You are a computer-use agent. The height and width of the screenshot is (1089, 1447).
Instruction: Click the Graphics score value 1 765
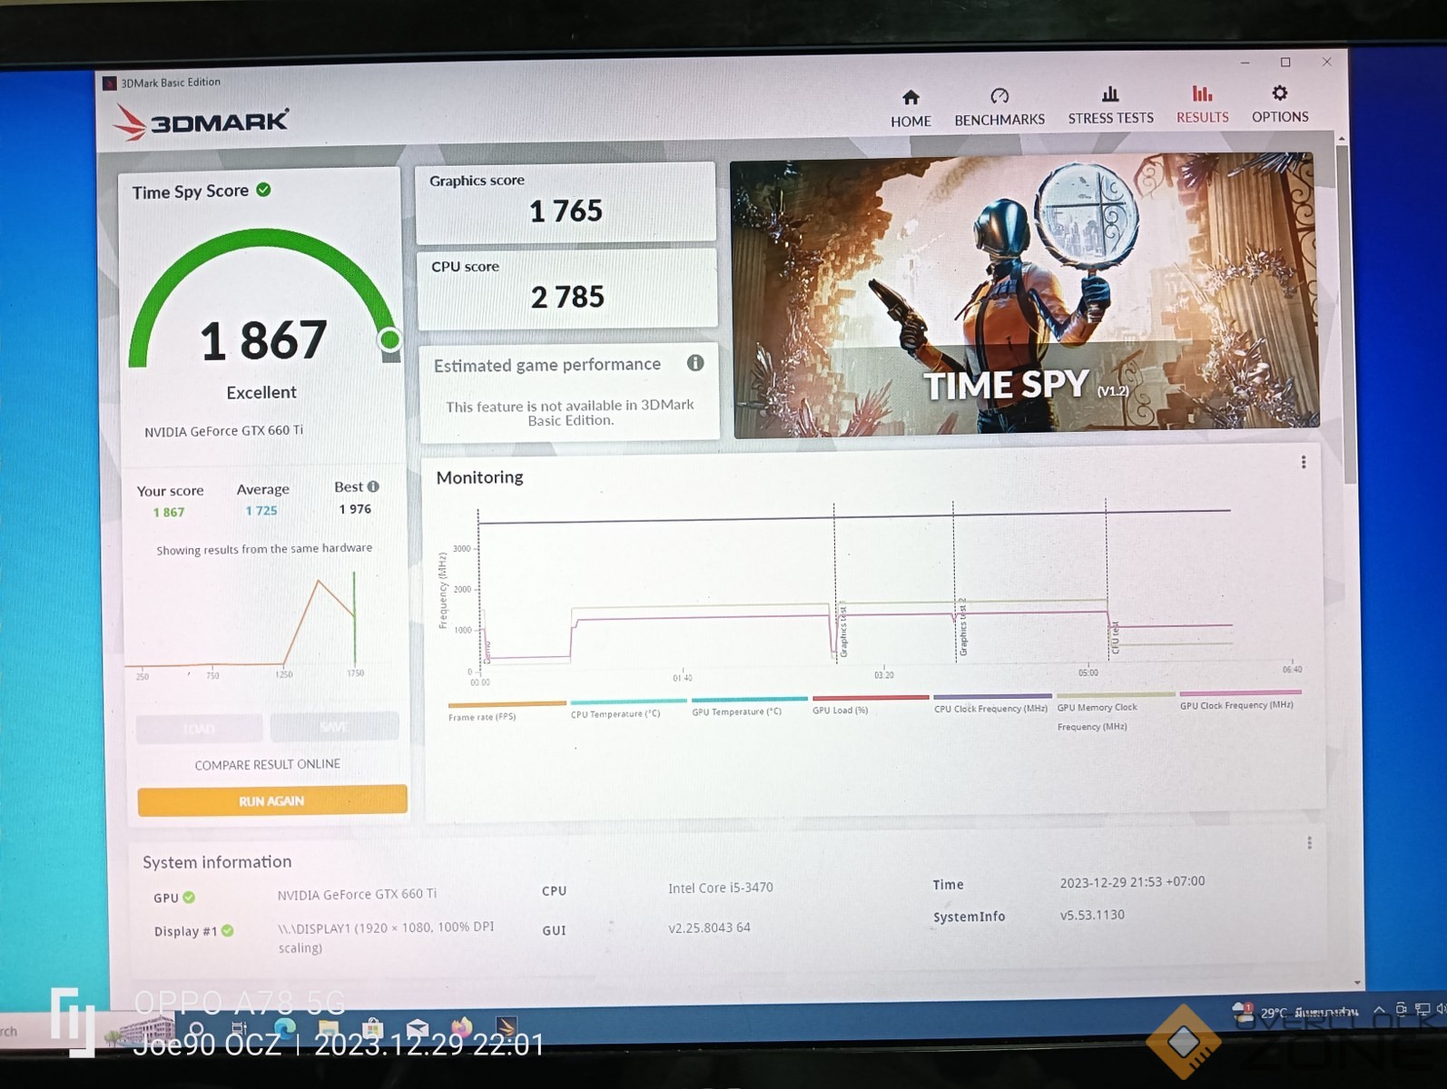pyautogui.click(x=566, y=211)
